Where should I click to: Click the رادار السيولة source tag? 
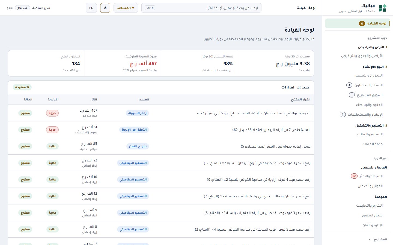[138, 113]
